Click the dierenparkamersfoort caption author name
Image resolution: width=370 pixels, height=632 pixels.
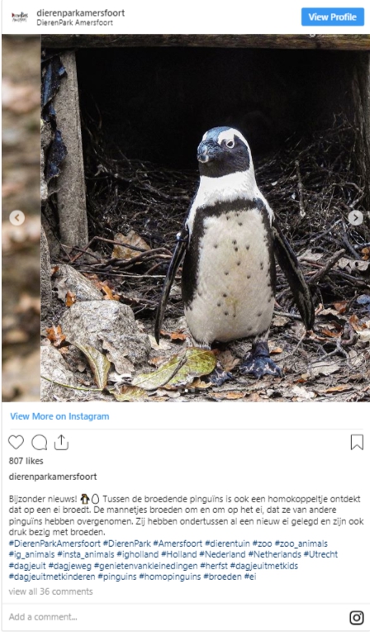tap(53, 477)
